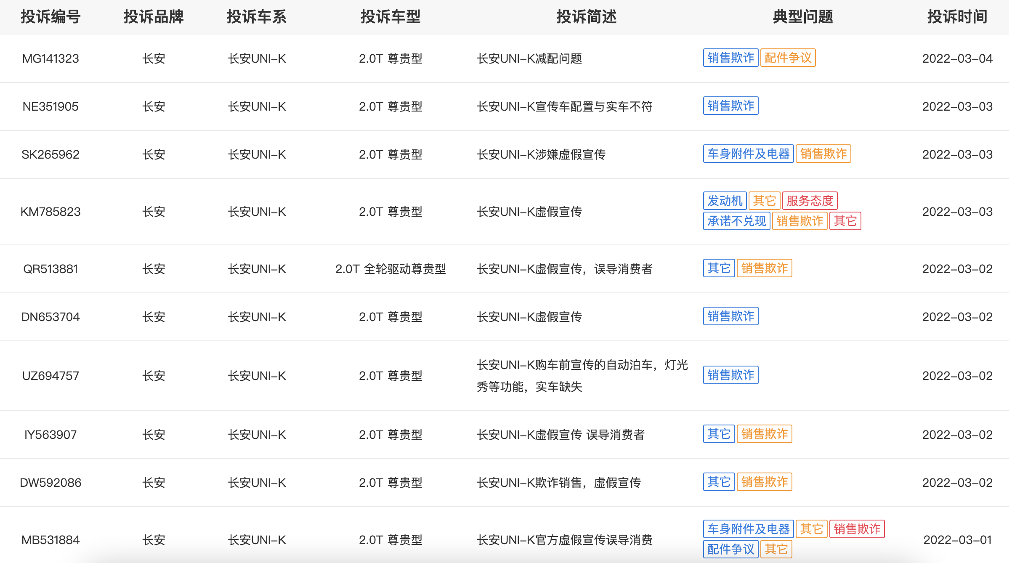Viewport: 1020px width, 563px height.
Task: Select the 销售欺诈 tag in row KM785823
Action: pyautogui.click(x=800, y=221)
